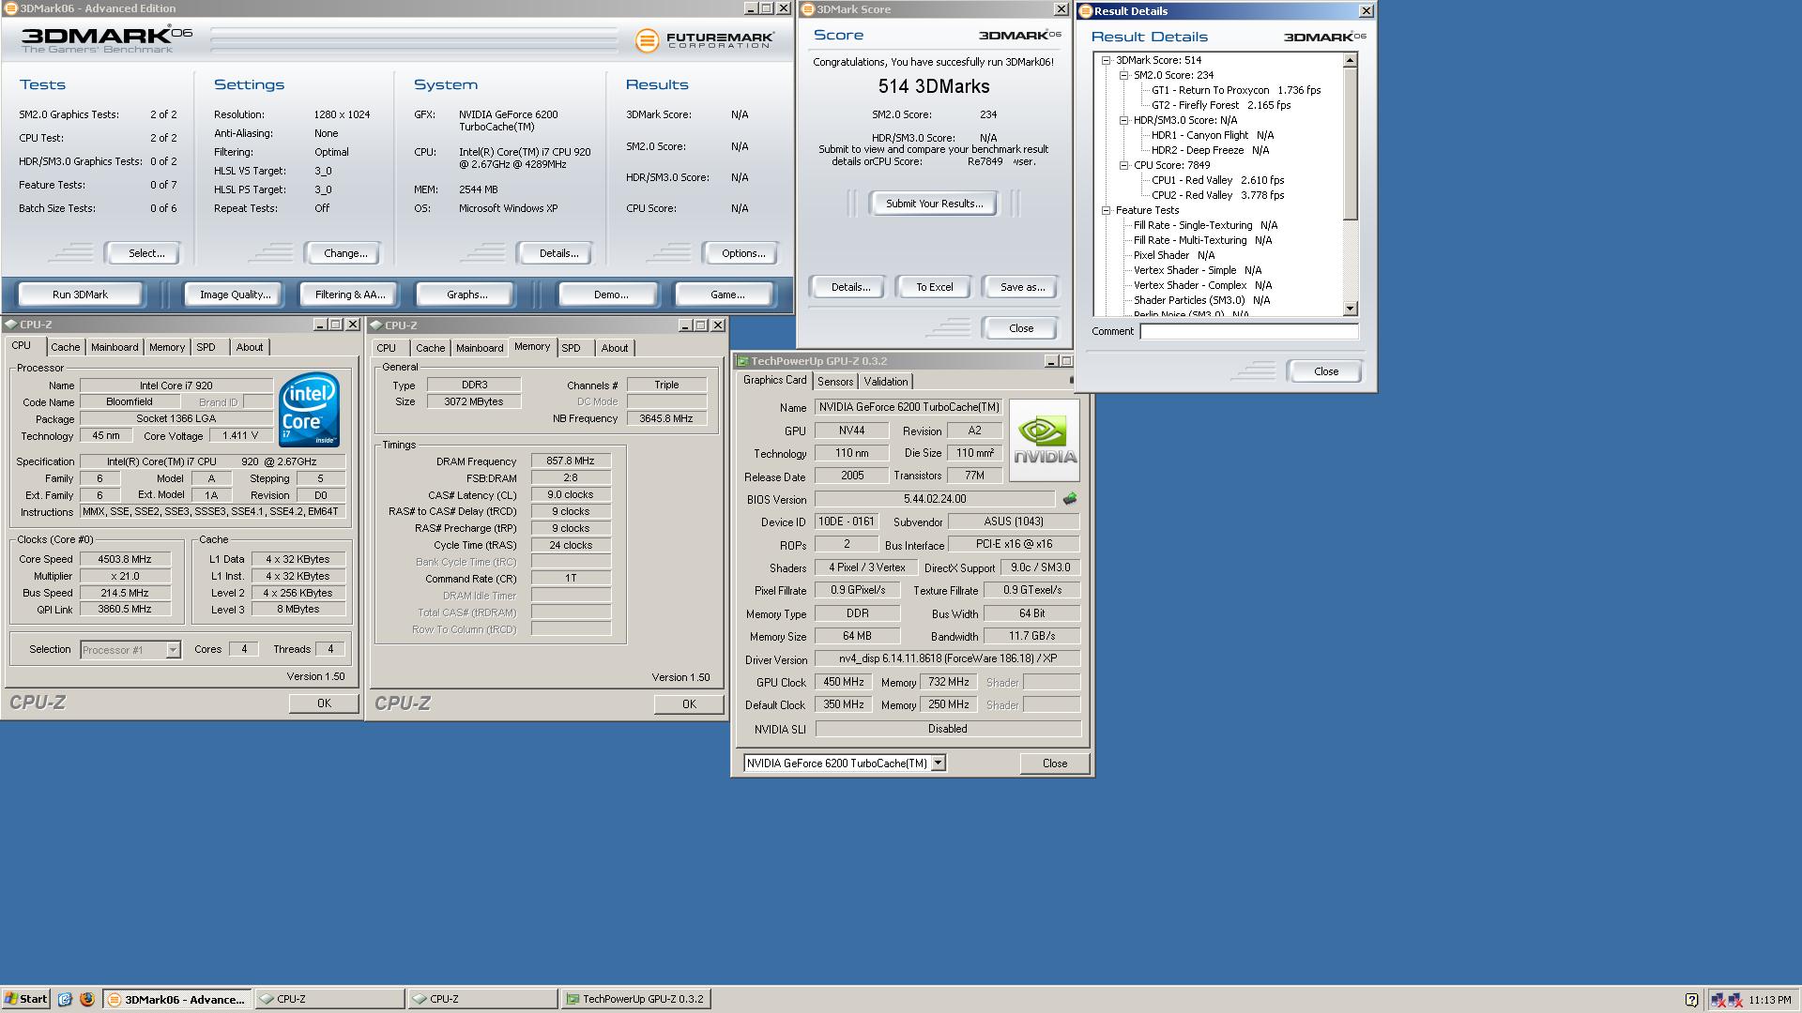
Task: Collapse the Feature Tests tree node
Action: (1106, 210)
